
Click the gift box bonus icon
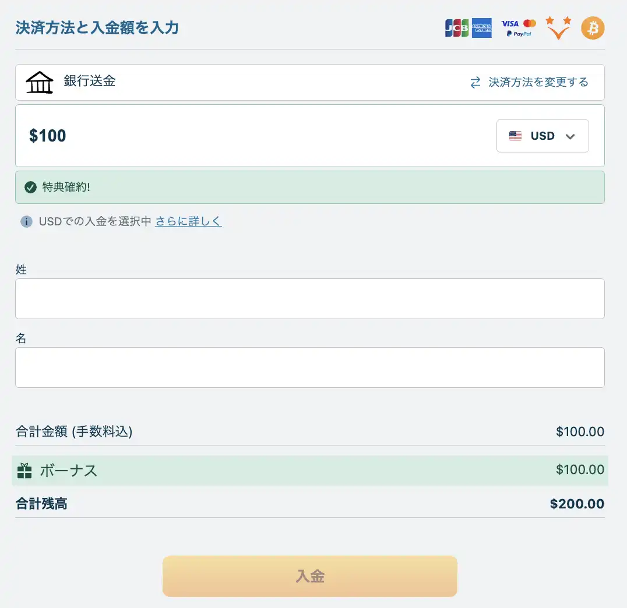pyautogui.click(x=24, y=471)
